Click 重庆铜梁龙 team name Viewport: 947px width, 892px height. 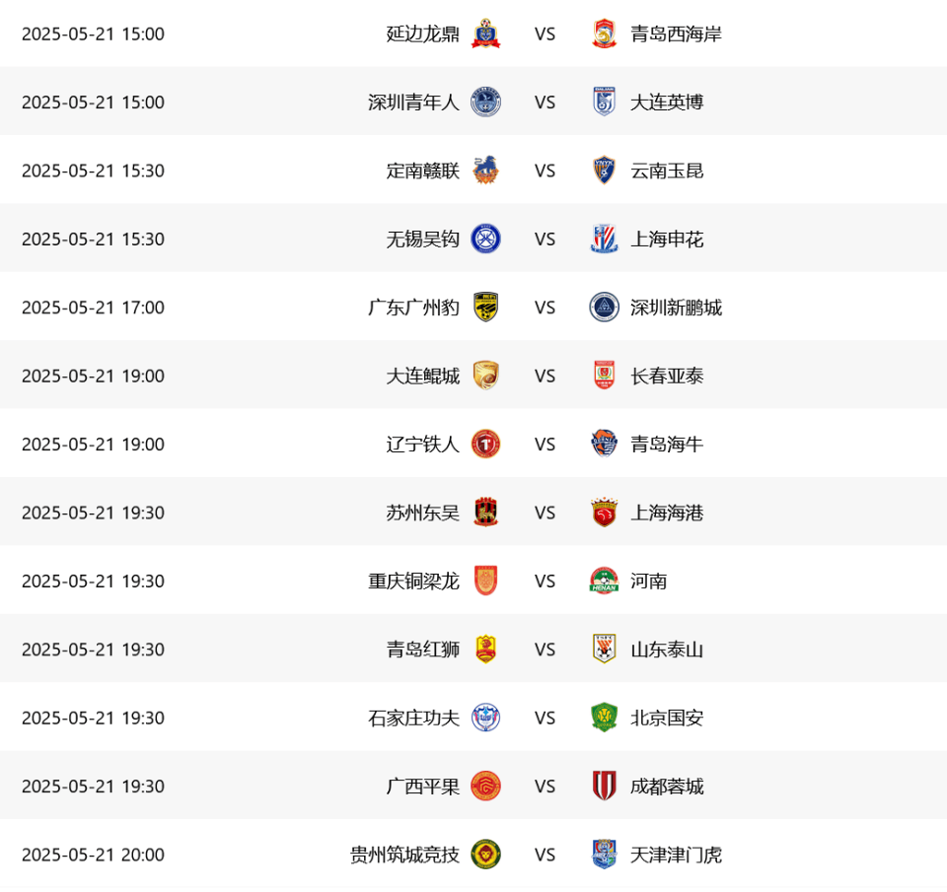click(x=413, y=582)
